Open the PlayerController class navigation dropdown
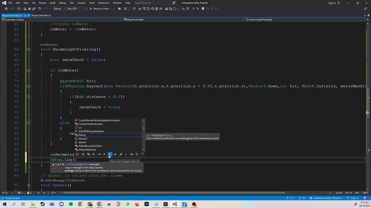Image resolution: width=371 pixels, height=208 pixels. [184, 20]
